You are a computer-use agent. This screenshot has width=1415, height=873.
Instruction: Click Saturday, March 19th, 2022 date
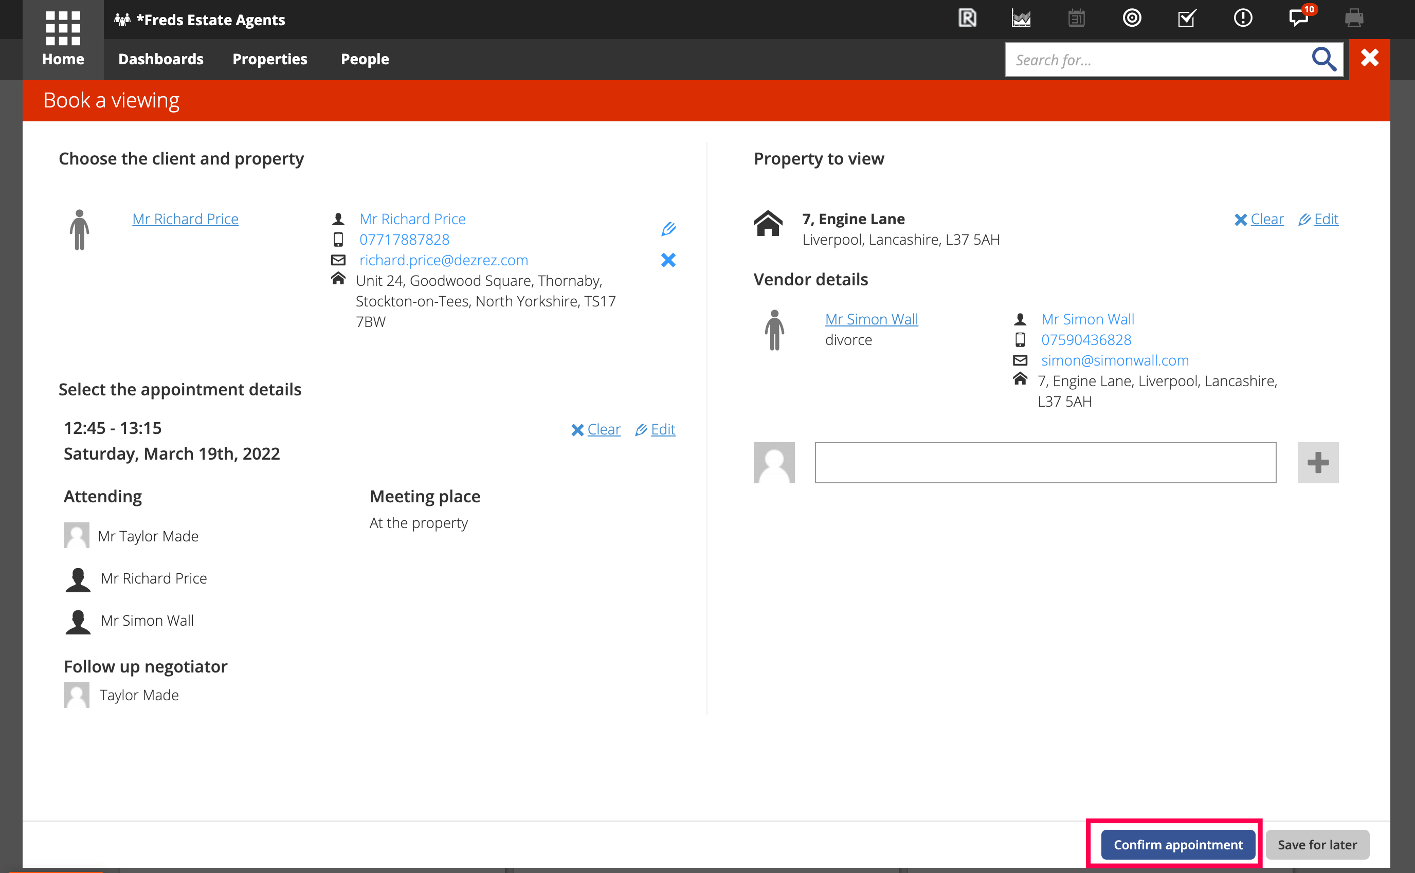tap(171, 453)
